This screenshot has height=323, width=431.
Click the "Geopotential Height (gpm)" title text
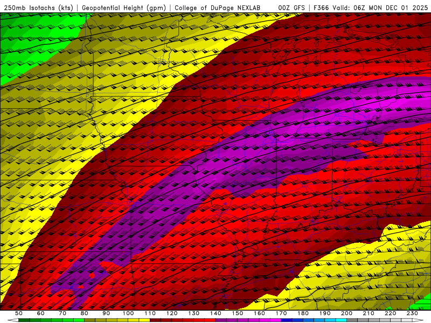[x=124, y=8]
